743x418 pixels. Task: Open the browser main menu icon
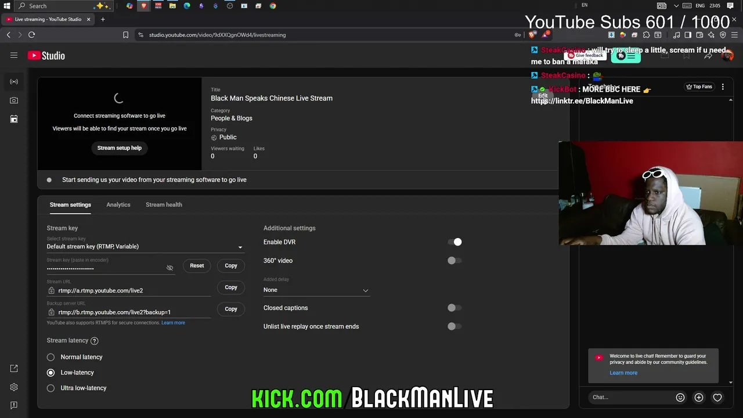pyautogui.click(x=734, y=35)
